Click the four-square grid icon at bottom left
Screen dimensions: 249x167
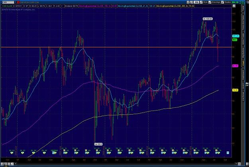point(2,164)
